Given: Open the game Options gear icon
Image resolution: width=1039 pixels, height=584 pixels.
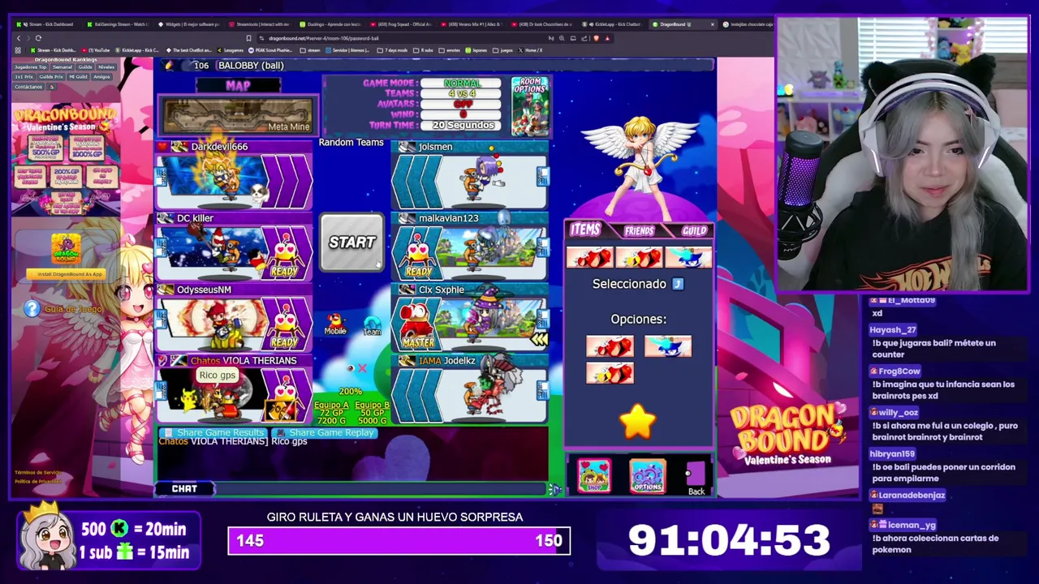Looking at the screenshot, I should coord(648,476).
